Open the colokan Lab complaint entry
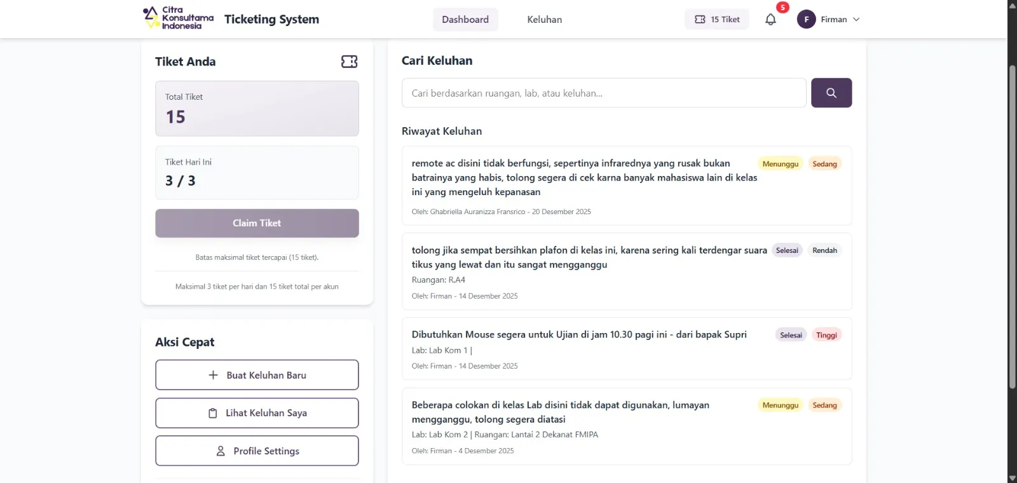 coord(627,426)
